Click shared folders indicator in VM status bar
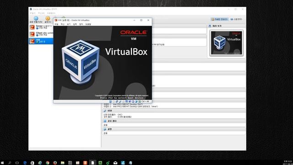 click(123, 102)
